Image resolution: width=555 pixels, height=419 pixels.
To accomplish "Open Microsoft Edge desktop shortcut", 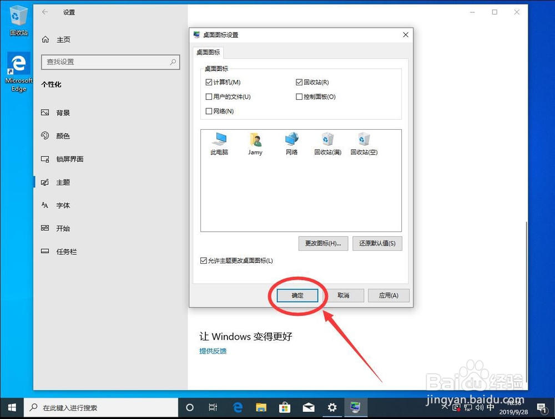I will 18,73.
